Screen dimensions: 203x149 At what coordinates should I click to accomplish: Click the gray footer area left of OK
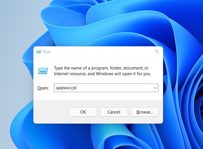point(51,112)
